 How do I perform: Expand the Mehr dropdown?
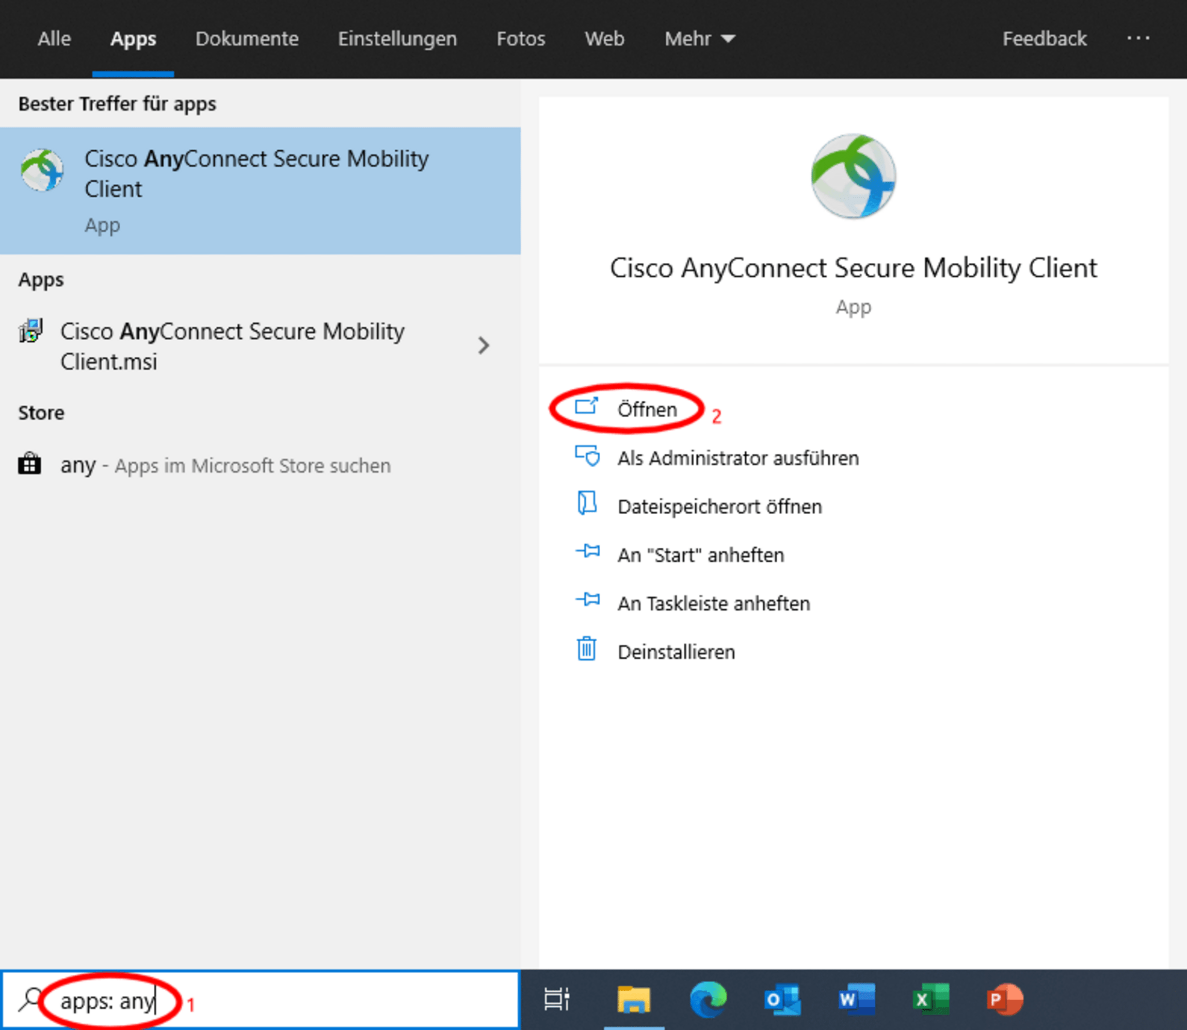click(x=699, y=39)
